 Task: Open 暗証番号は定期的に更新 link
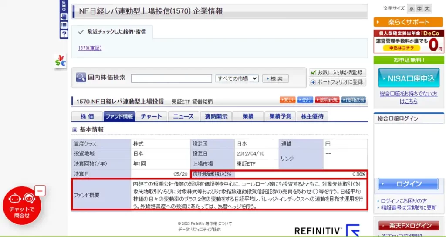(409, 207)
